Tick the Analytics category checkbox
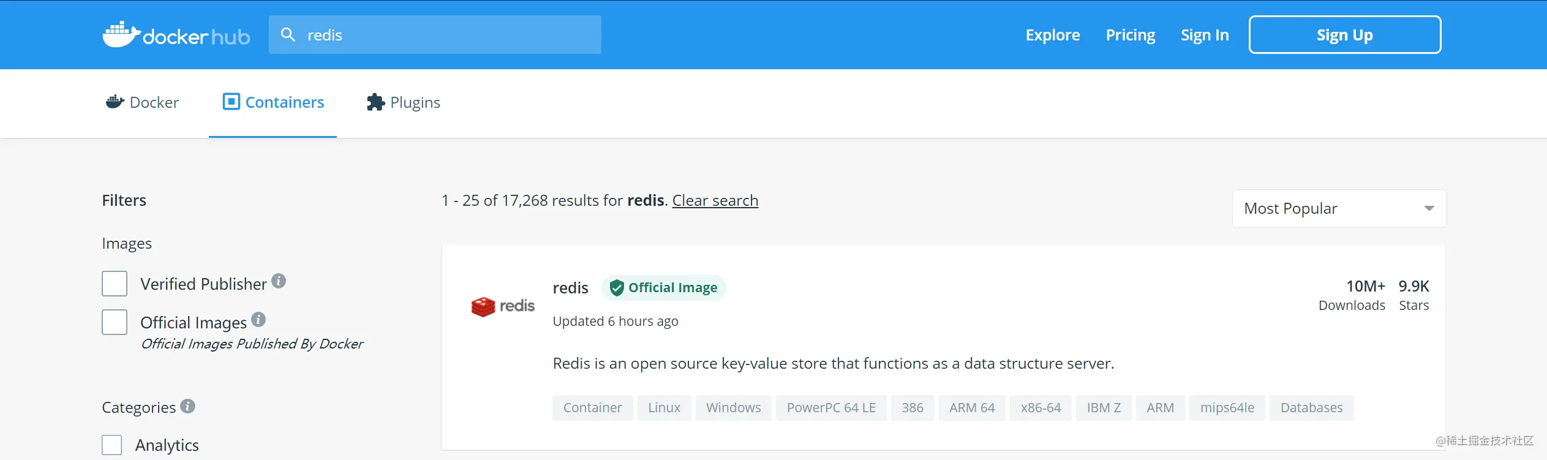The height and width of the screenshot is (460, 1547). pyautogui.click(x=111, y=445)
